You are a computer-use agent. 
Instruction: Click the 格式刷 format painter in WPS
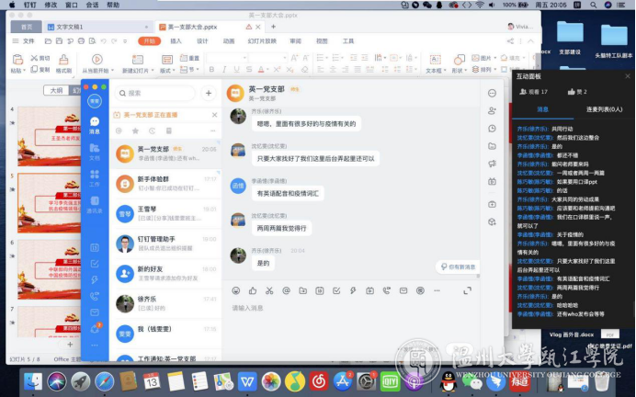tap(63, 63)
